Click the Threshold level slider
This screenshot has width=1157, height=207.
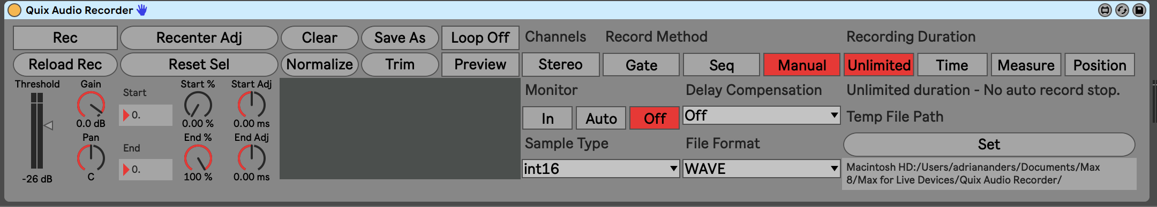click(x=36, y=131)
